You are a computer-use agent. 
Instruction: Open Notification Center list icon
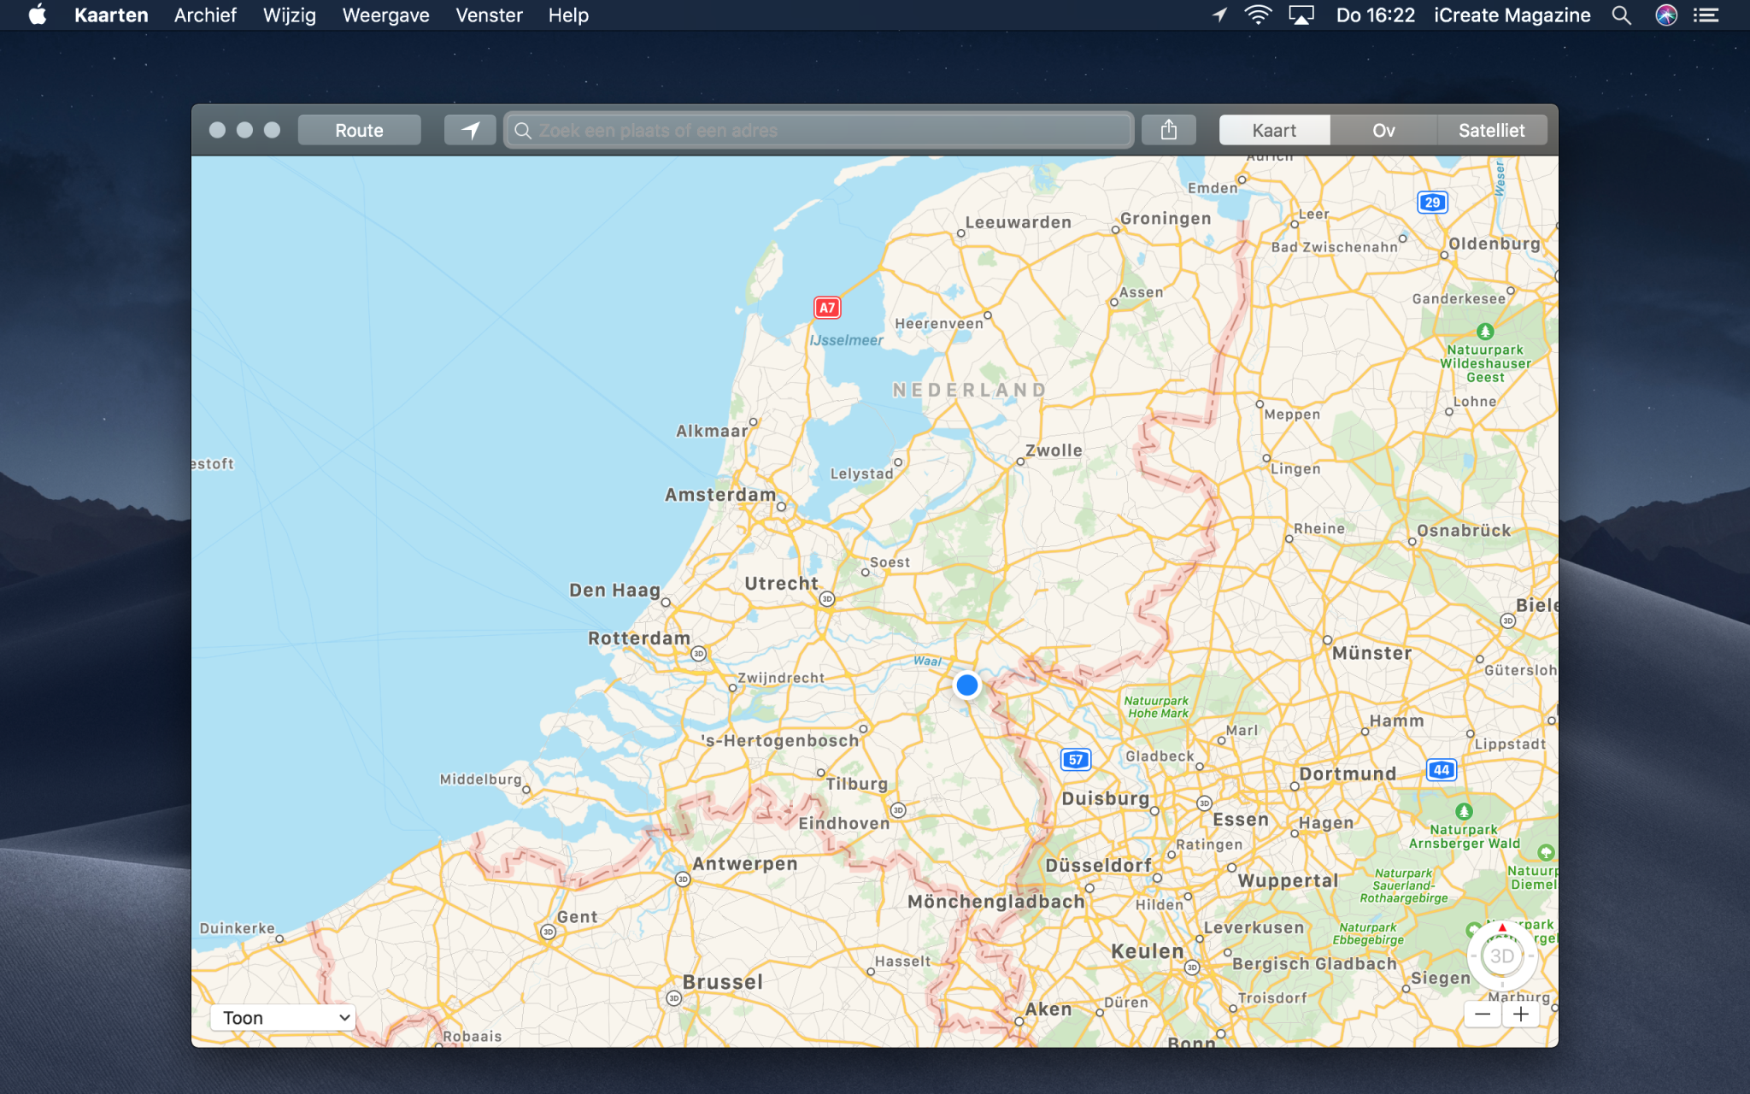1706,15
